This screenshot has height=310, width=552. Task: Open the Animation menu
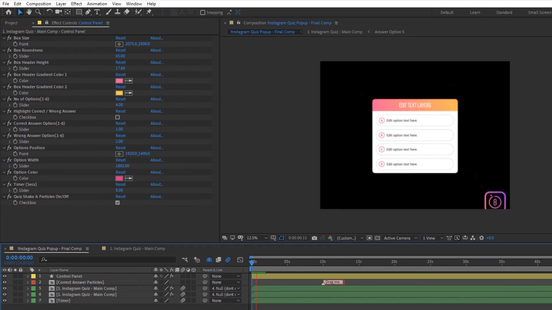click(x=97, y=4)
